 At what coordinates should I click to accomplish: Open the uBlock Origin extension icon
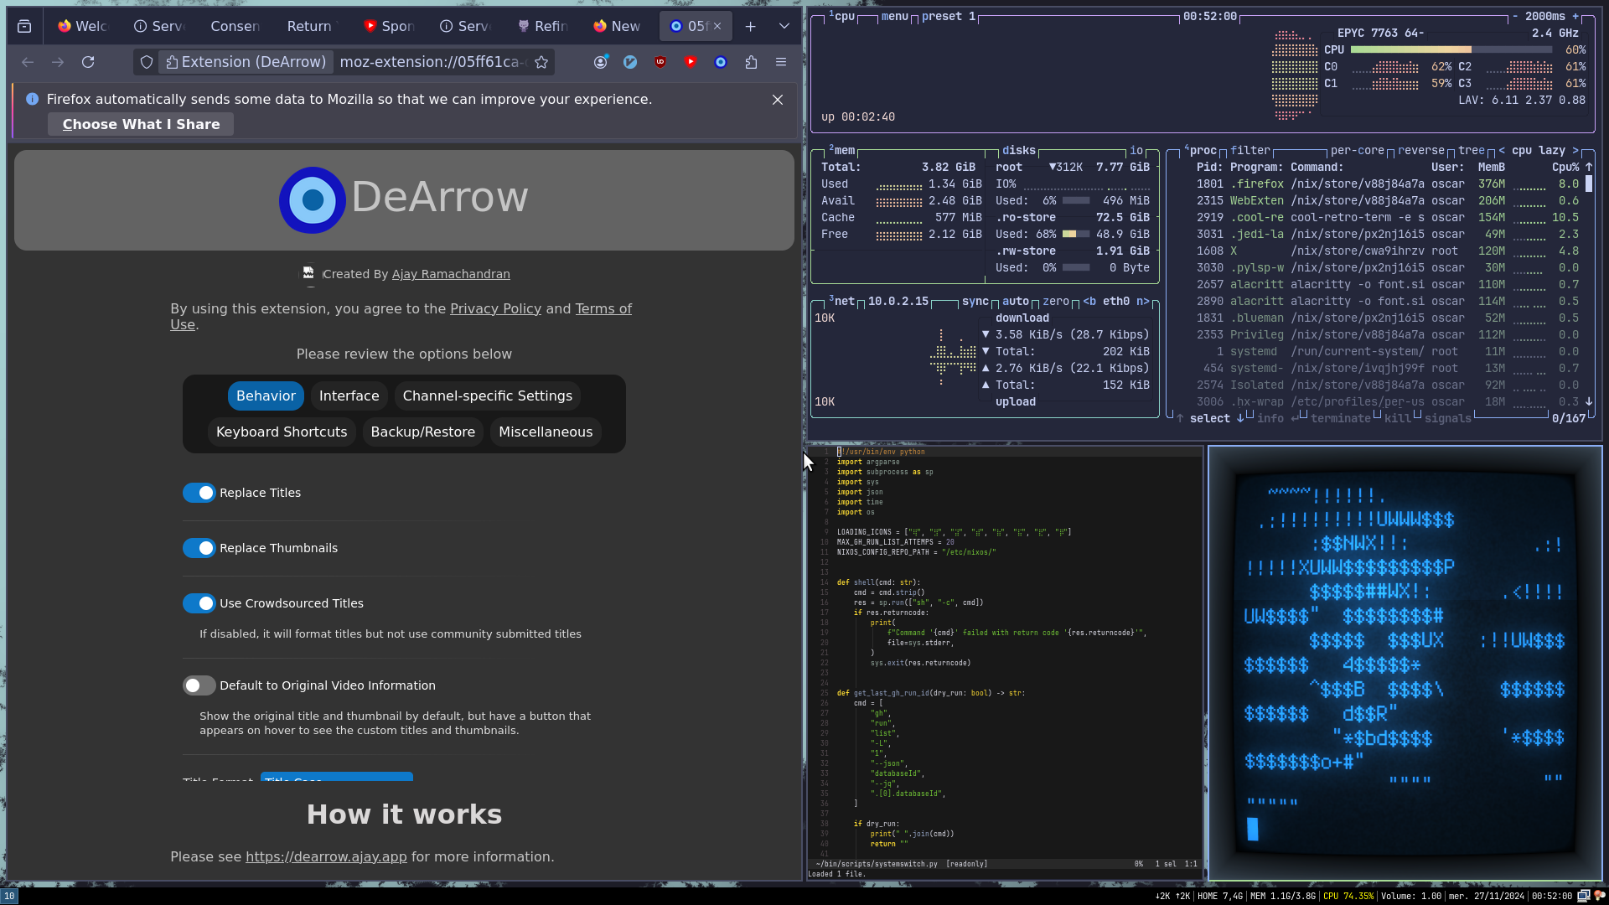click(x=660, y=62)
